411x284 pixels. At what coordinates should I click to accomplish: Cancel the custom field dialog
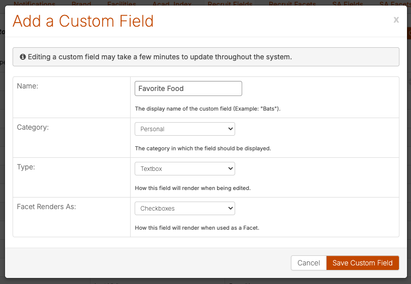tap(309, 263)
